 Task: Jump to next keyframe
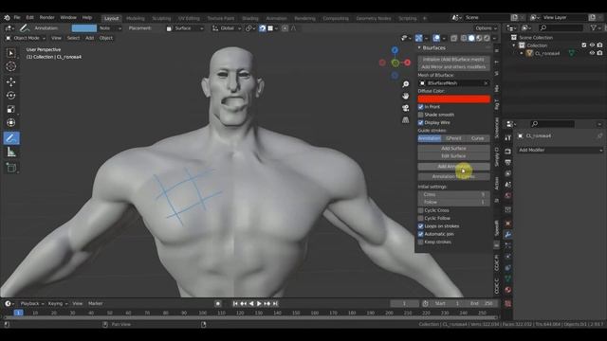(267, 303)
